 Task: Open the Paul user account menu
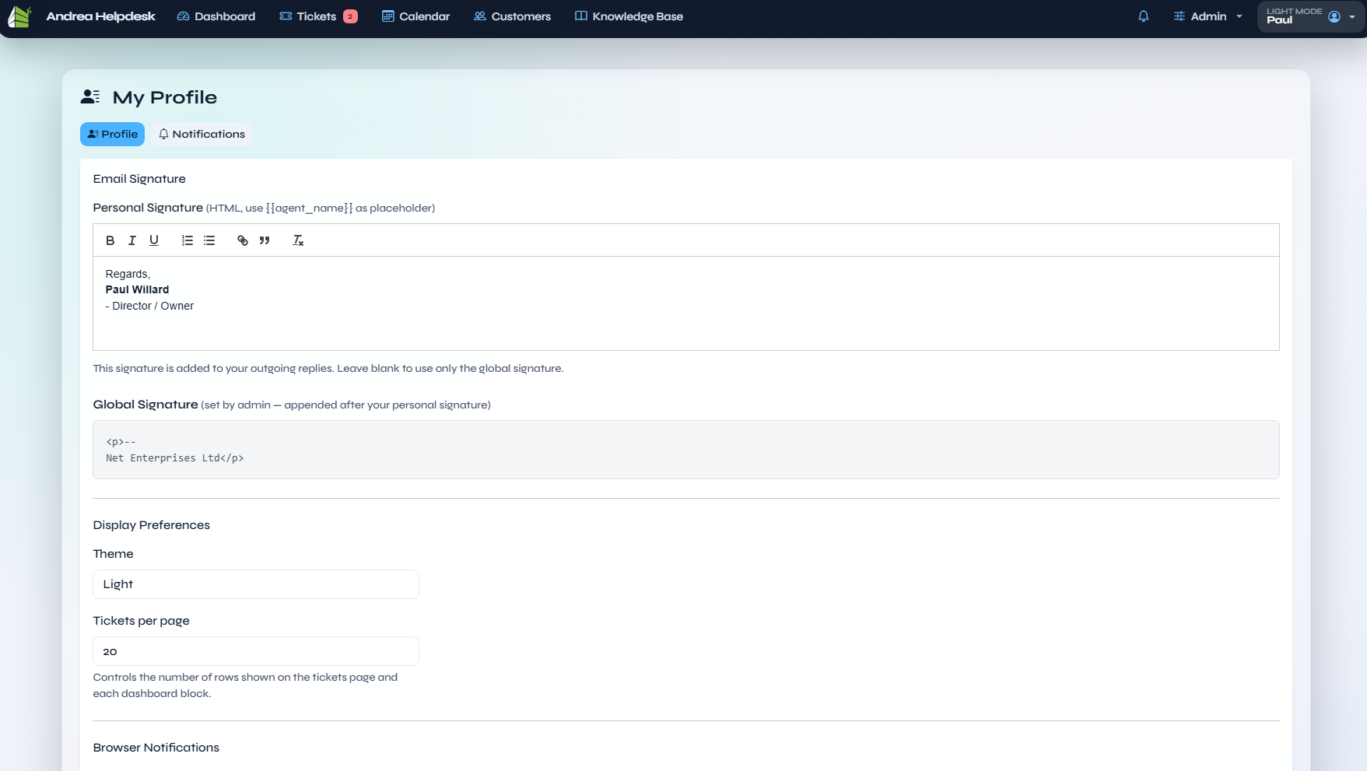1310,16
